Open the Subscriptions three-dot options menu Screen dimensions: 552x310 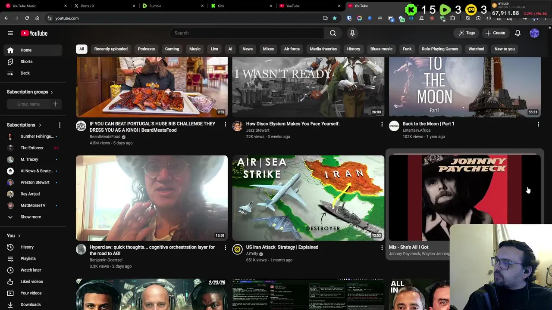click(x=60, y=125)
